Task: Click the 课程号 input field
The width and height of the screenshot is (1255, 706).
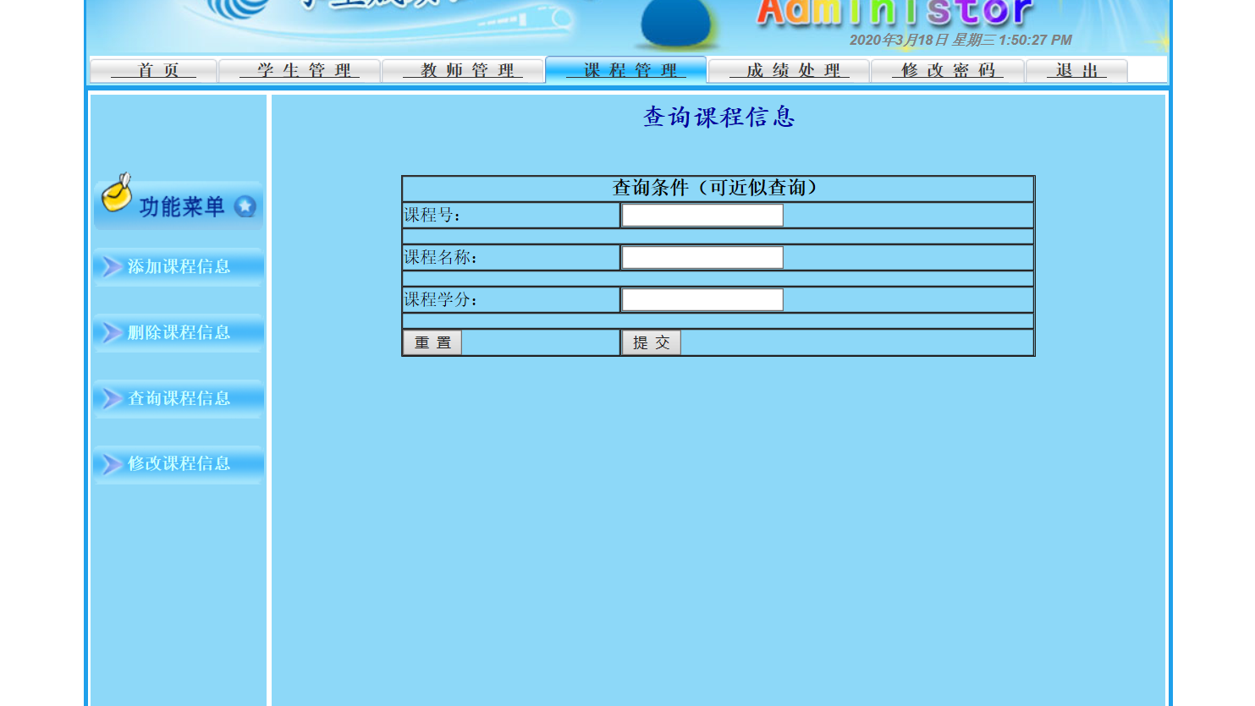Action: click(x=702, y=215)
